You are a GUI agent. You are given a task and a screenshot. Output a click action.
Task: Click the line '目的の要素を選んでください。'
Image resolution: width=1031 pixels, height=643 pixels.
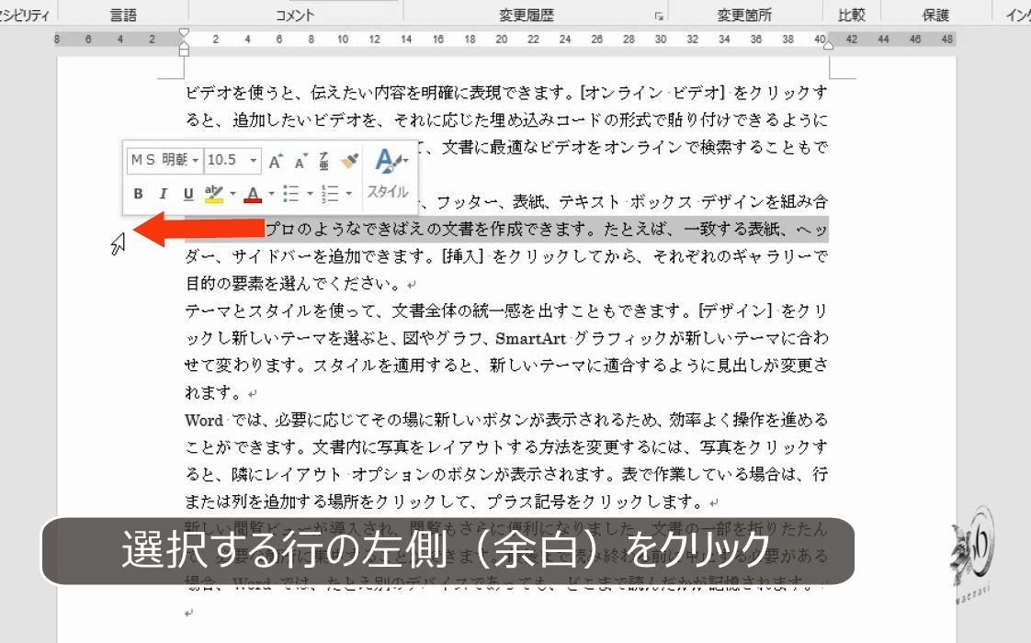[293, 284]
